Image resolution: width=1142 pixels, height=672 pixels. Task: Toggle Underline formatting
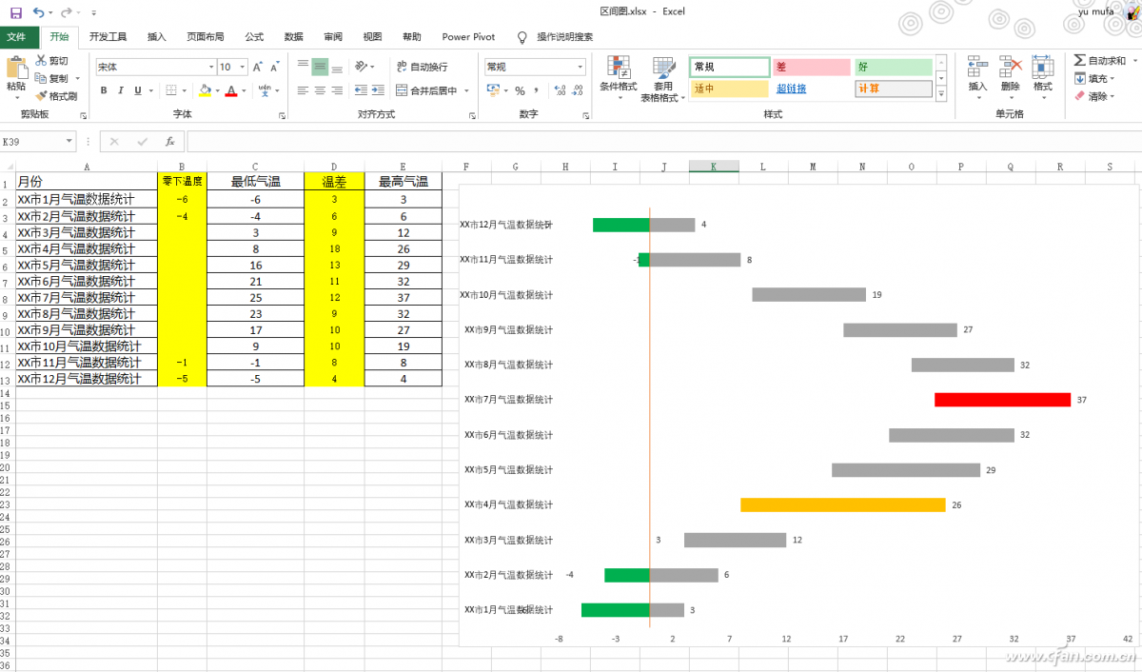click(x=137, y=90)
